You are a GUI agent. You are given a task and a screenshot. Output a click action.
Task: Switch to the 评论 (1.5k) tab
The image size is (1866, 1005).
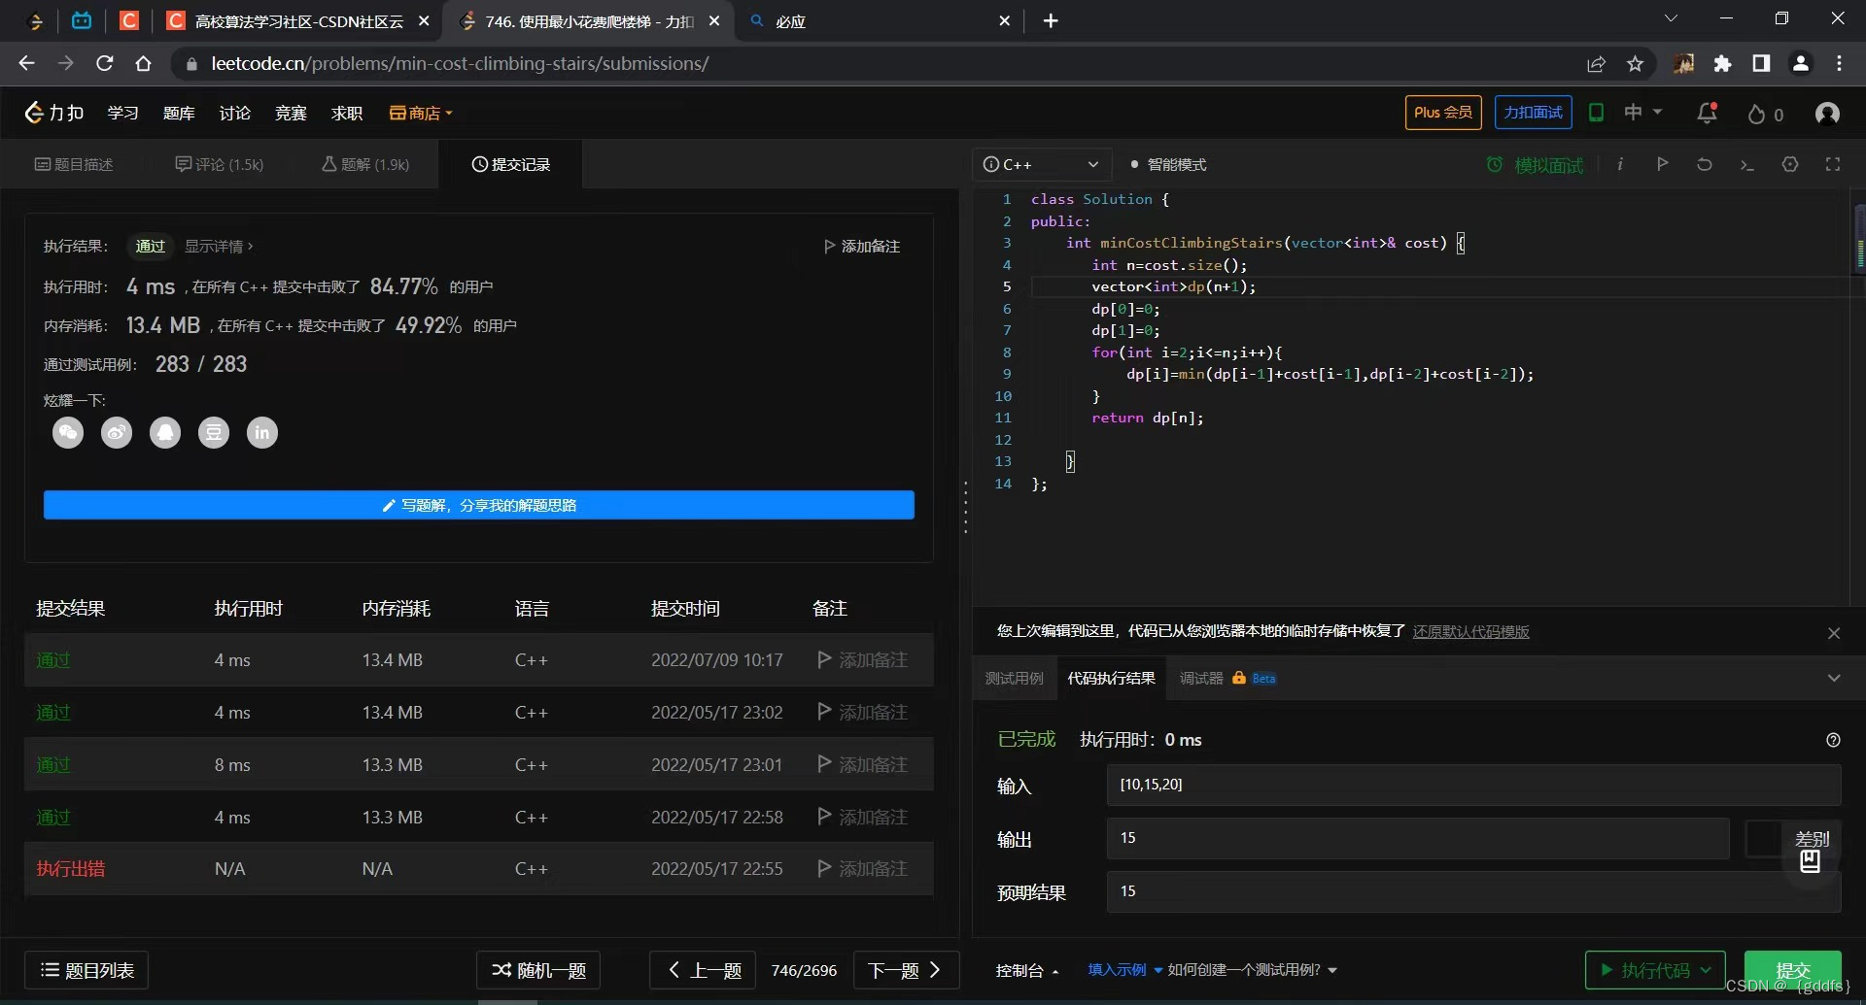(x=220, y=164)
